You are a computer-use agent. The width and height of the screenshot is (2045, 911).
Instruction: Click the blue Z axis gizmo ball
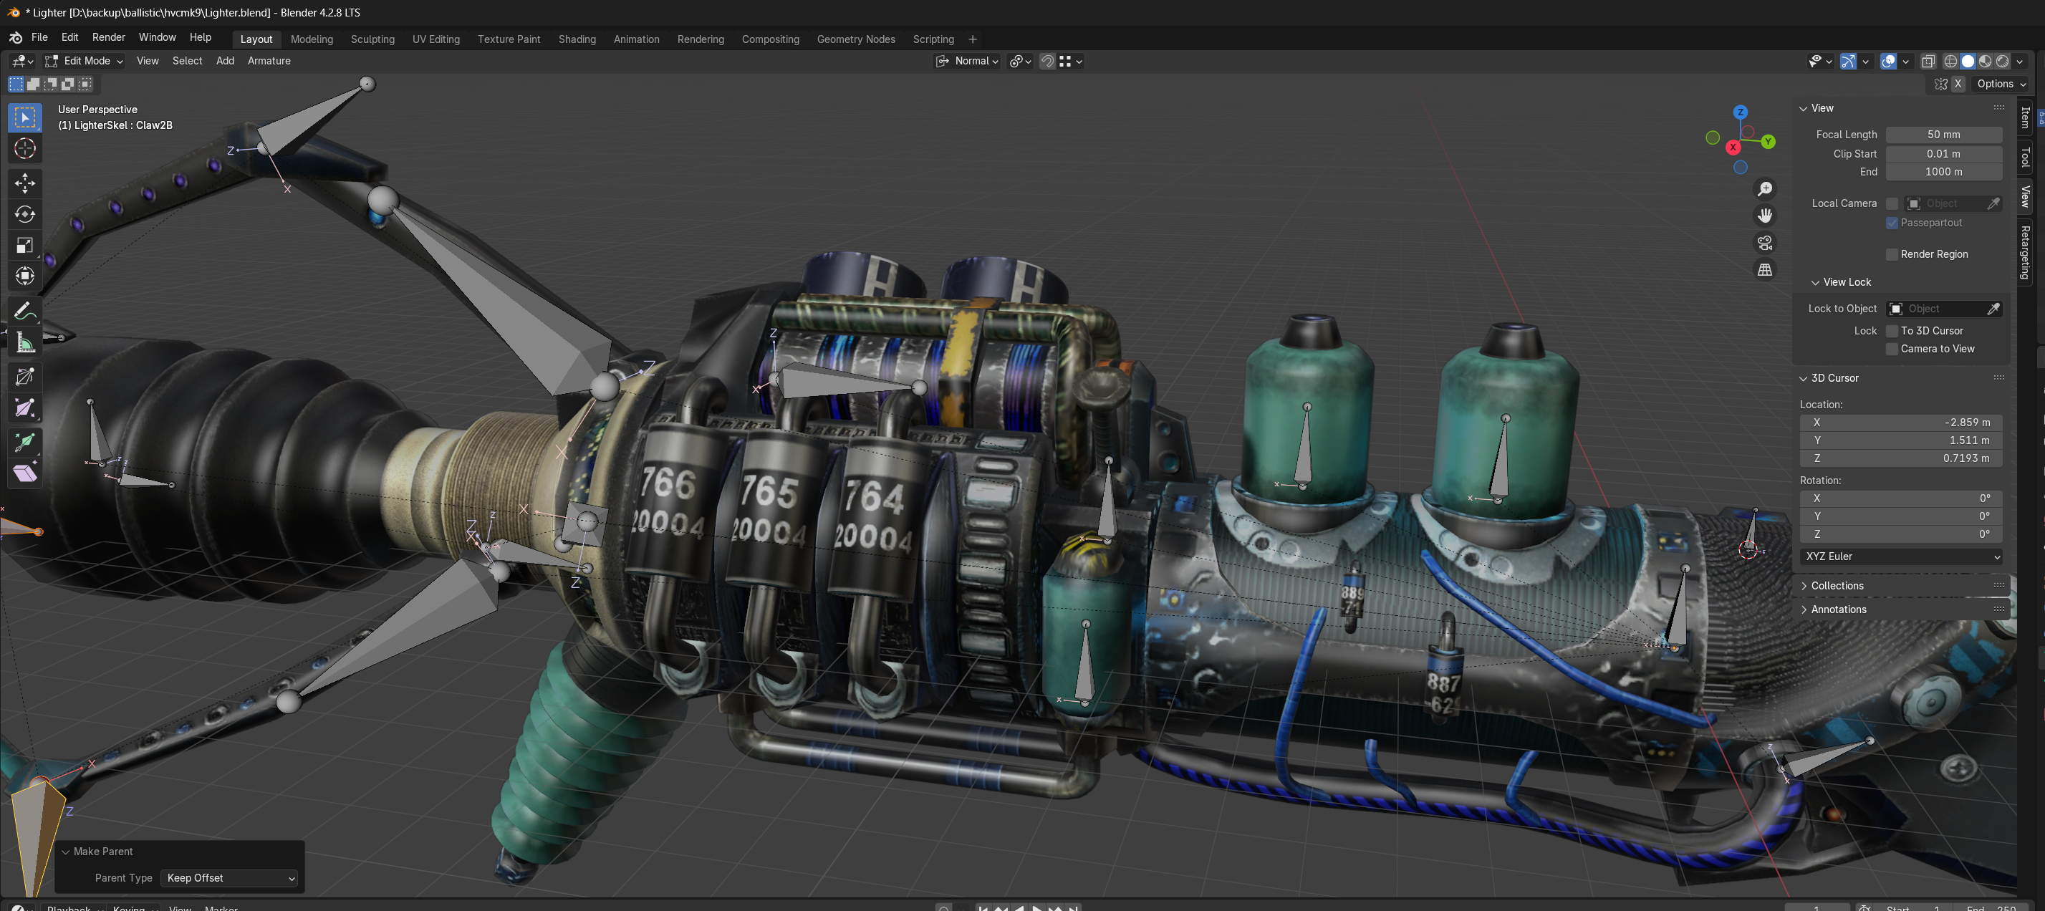1740,112
